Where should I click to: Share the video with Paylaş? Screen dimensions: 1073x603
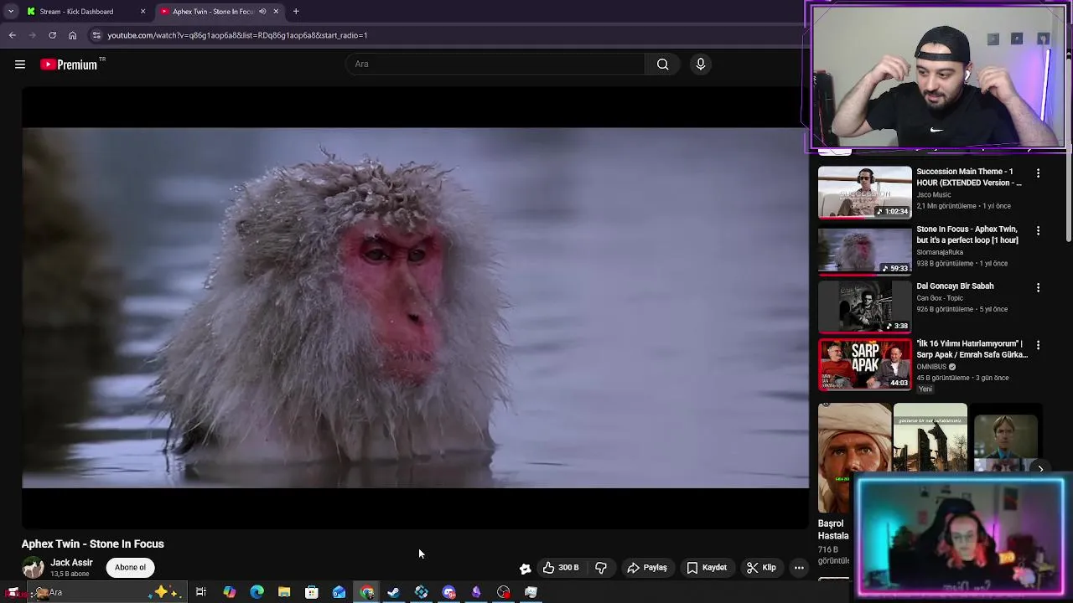(x=647, y=568)
